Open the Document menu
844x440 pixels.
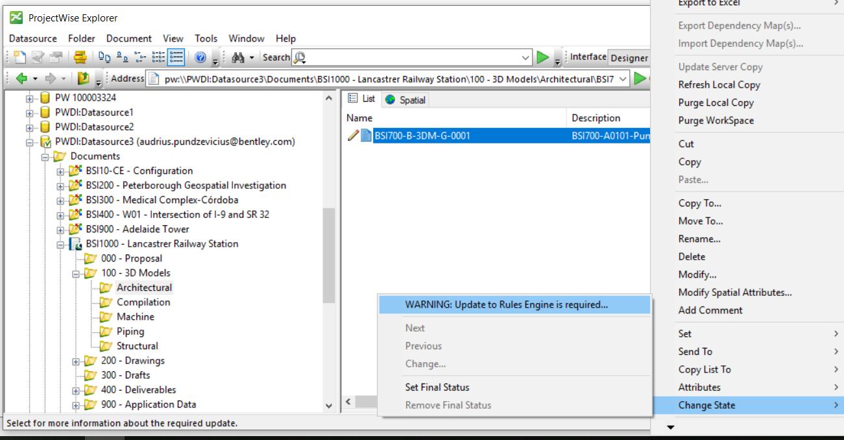129,38
